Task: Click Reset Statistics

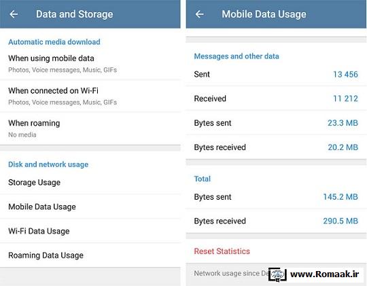Action: click(222, 251)
